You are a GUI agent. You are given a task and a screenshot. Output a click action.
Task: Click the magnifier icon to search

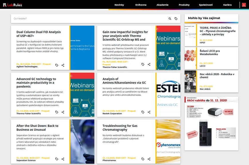tap(170, 18)
